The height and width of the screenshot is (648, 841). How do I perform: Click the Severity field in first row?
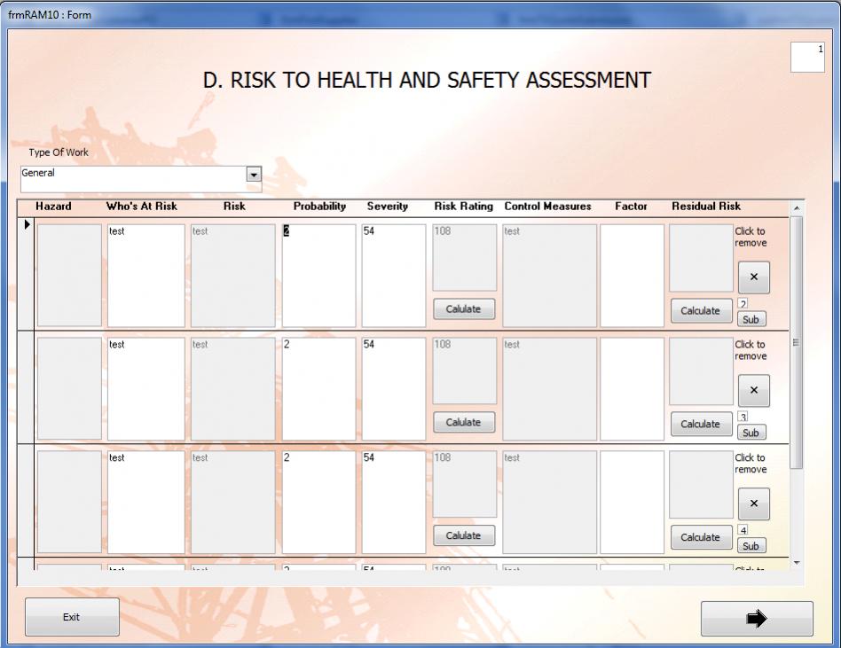[x=394, y=276]
